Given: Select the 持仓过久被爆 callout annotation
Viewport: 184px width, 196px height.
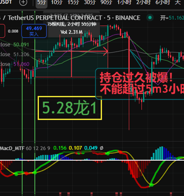Looking at the screenshot, I should pos(140,84).
